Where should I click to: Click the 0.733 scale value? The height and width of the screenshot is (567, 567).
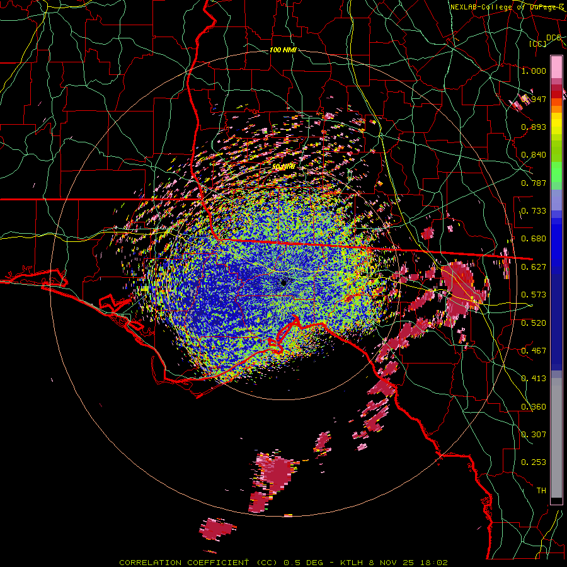pyautogui.click(x=534, y=211)
